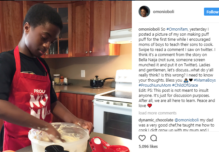Click the red heart emoji ending caption

click(150, 105)
